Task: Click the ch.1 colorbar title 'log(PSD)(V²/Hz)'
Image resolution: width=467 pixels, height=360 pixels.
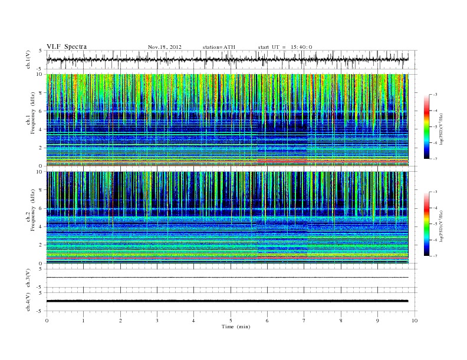Action: (x=441, y=128)
